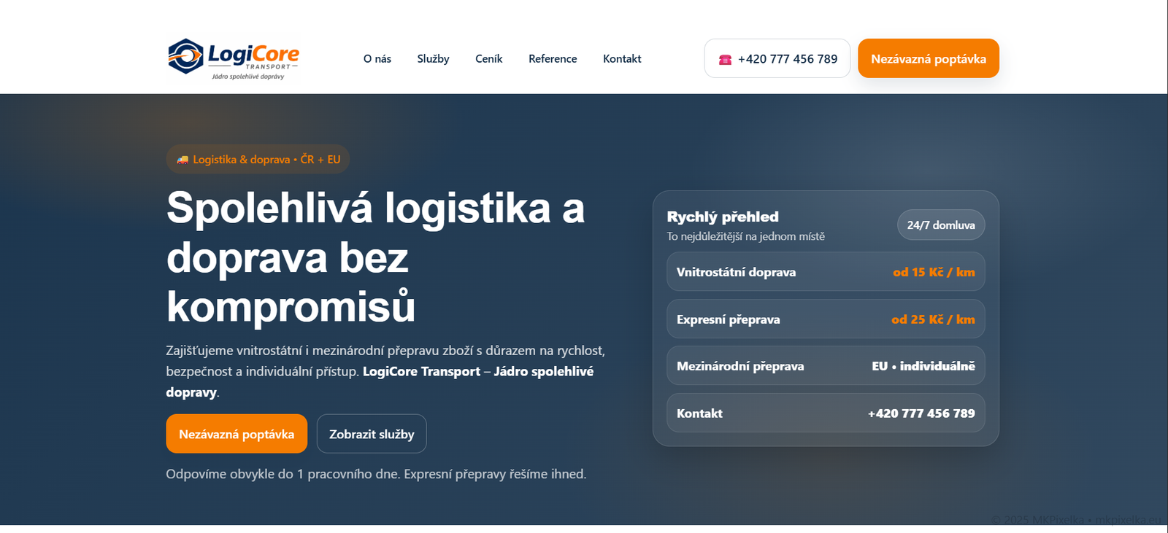Click bold LogiCore Transport text in paragraph
The width and height of the screenshot is (1168, 533).
(x=421, y=371)
